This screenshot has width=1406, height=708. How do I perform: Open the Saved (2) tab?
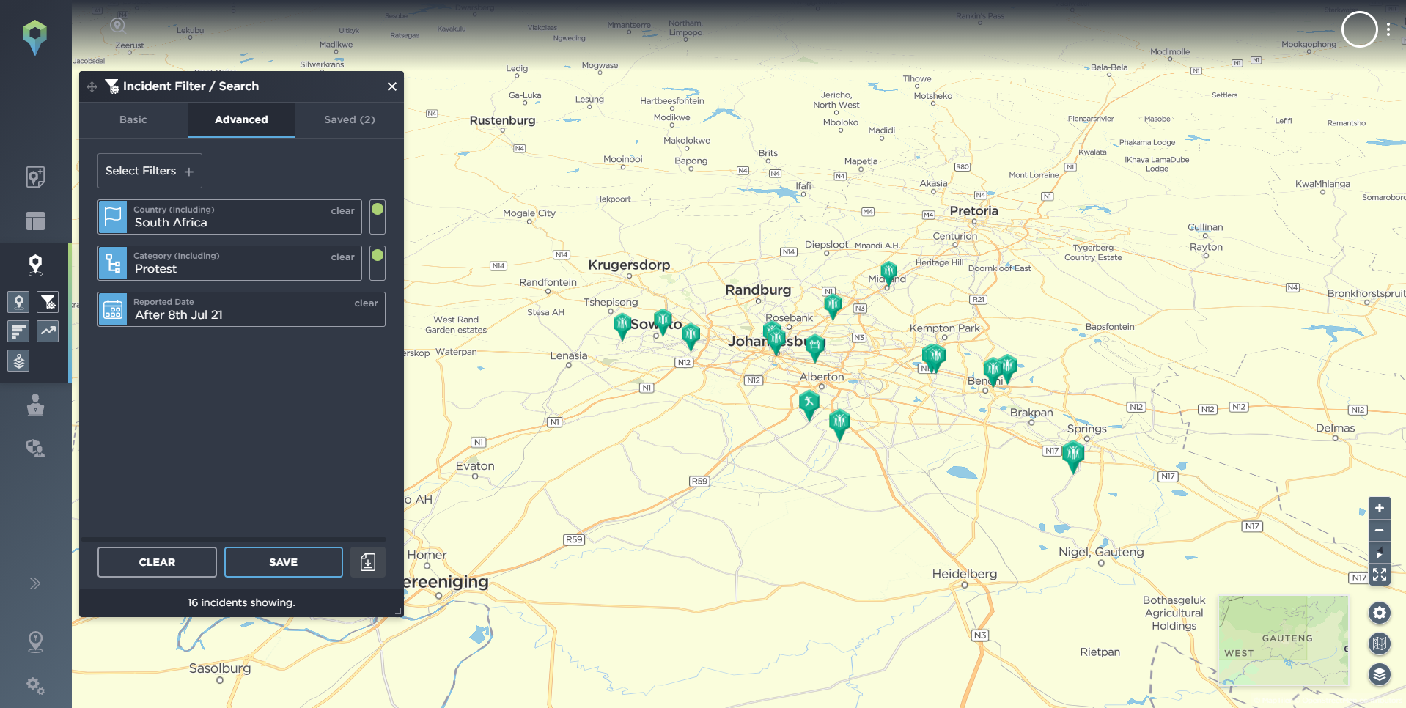(x=350, y=119)
